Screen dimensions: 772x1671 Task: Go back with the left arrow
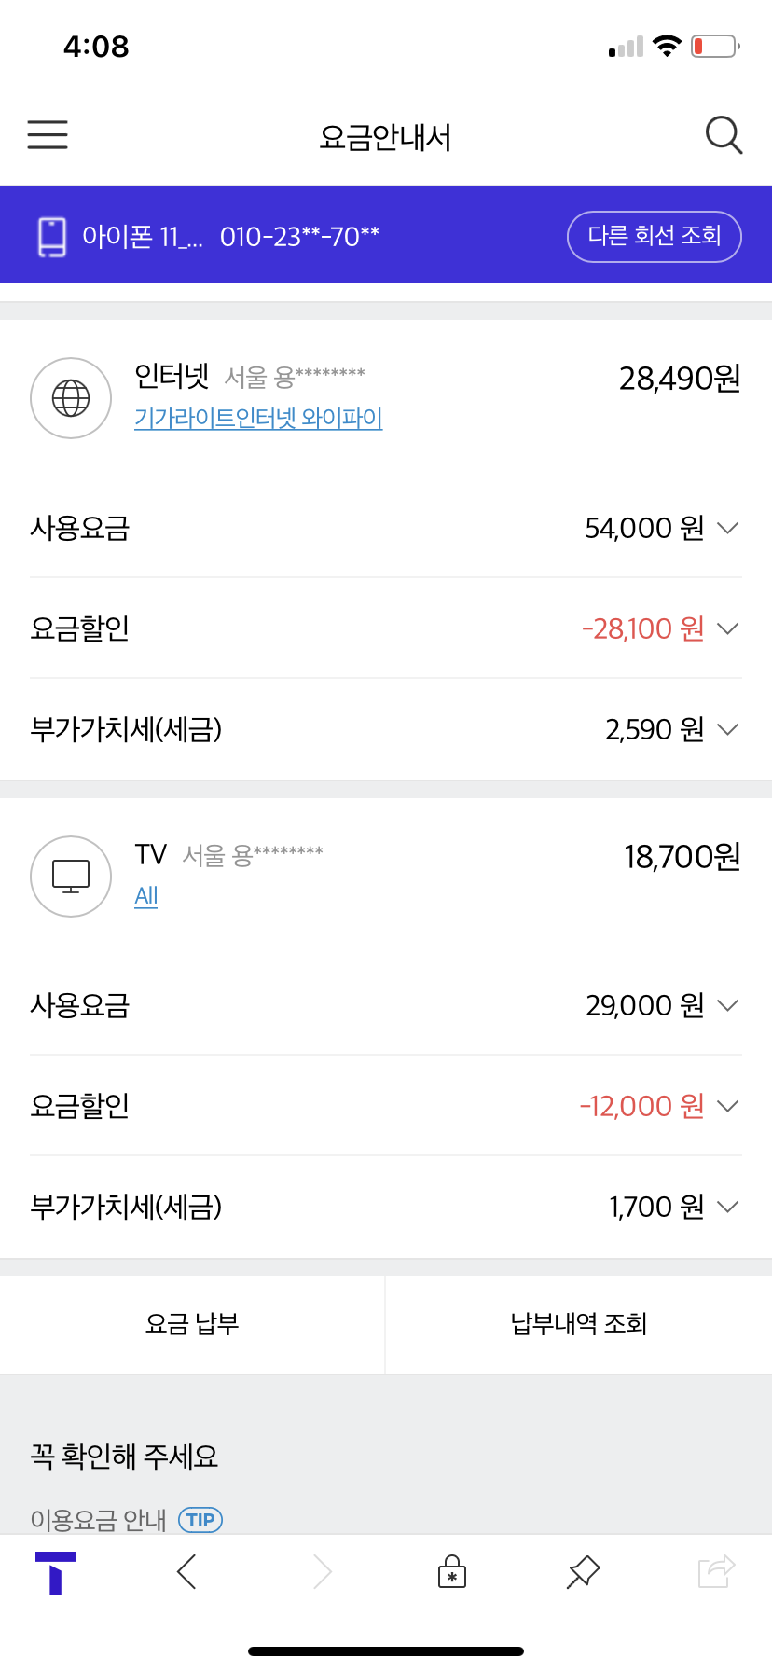[x=186, y=1572]
